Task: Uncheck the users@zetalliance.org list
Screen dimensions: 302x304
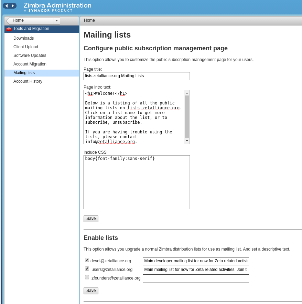Action: click(x=87, y=269)
